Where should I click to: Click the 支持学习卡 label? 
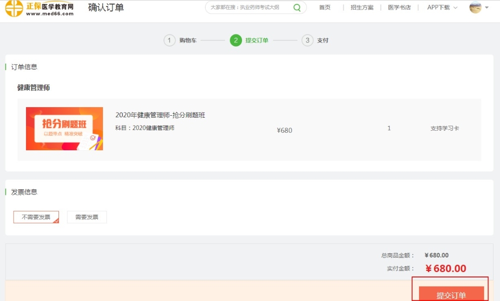pyautogui.click(x=444, y=128)
